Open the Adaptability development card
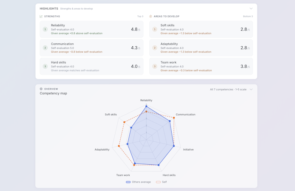295x191 pixels. (x=201, y=48)
